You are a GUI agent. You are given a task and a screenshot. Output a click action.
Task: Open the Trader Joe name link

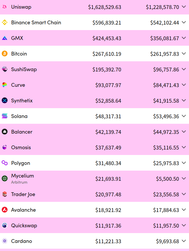click(x=23, y=194)
